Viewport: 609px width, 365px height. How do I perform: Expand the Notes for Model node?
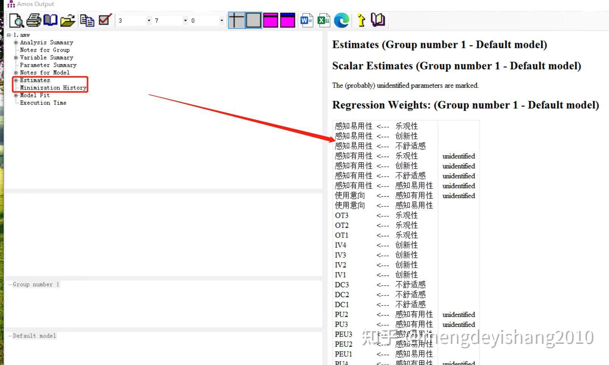coord(16,72)
